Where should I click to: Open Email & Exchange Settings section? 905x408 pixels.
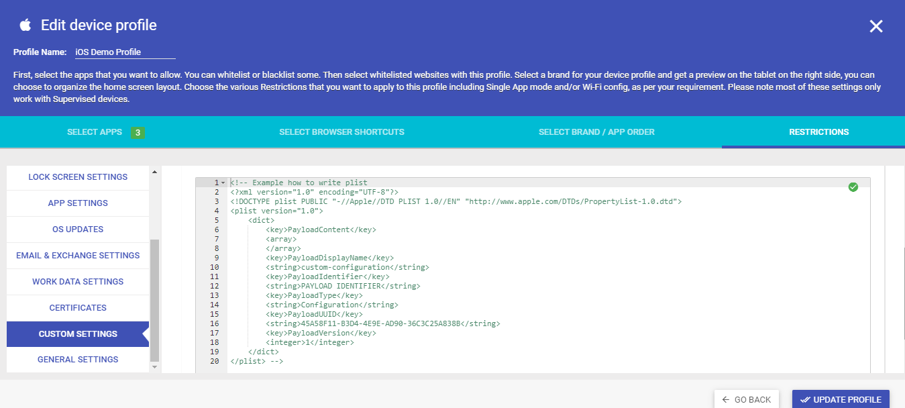(x=78, y=256)
